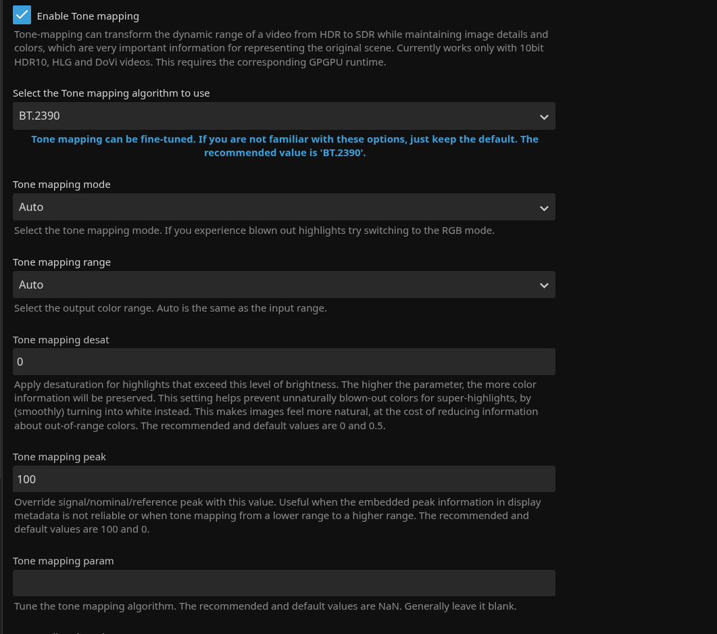Image resolution: width=717 pixels, height=634 pixels.
Task: Focus the Tone mapping peak field showing 100
Action: click(x=284, y=479)
